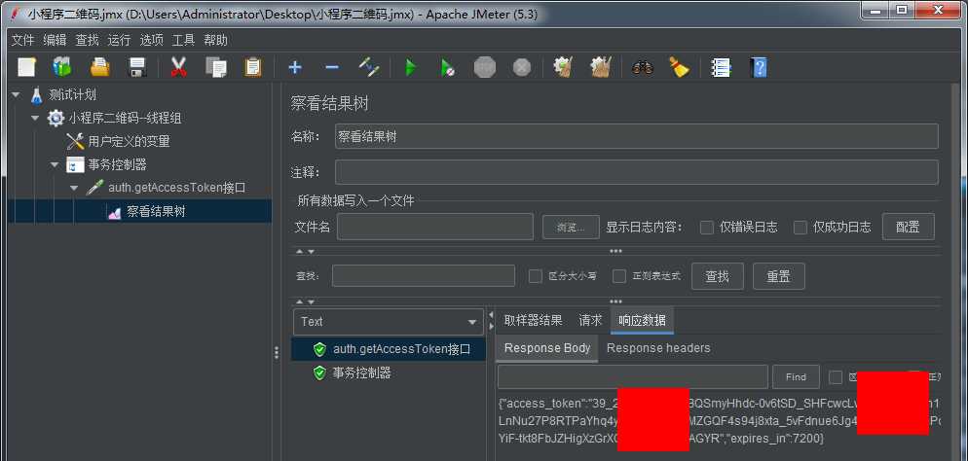Start the test with green play icon

pyautogui.click(x=411, y=67)
